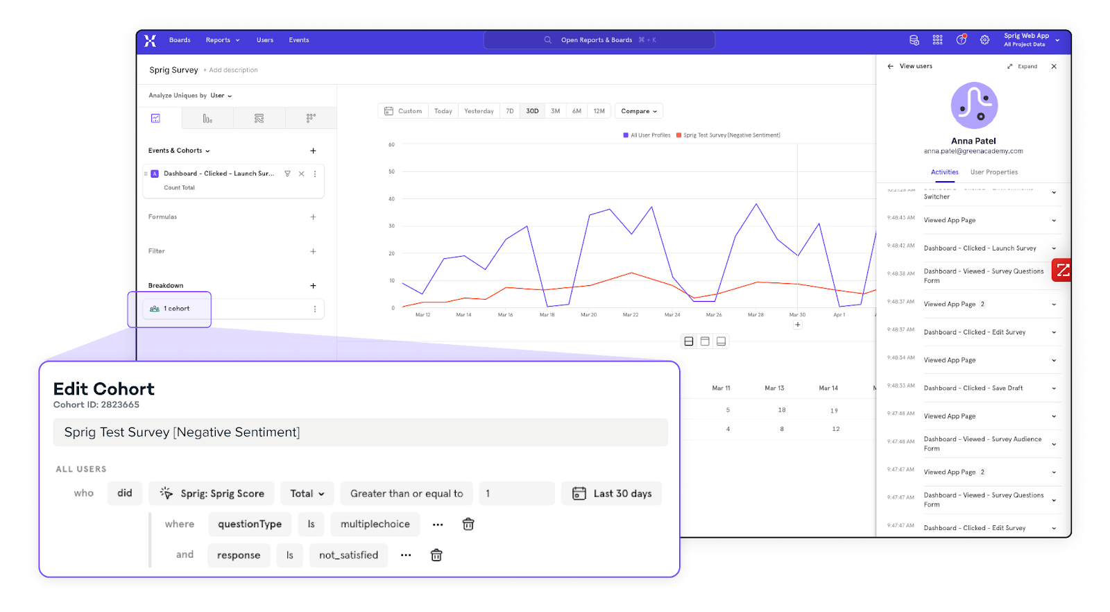1110x612 pixels.
Task: Open the Sprig Web App project switcher
Action: (x=1032, y=40)
